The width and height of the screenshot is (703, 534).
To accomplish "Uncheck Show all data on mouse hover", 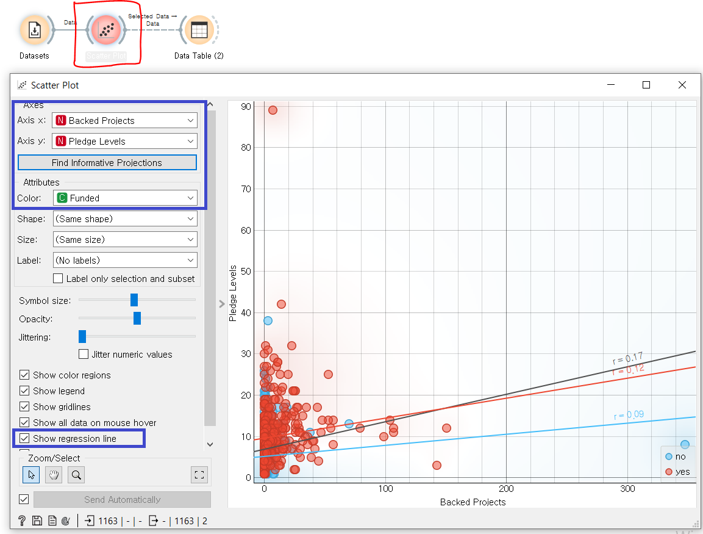I will point(24,422).
